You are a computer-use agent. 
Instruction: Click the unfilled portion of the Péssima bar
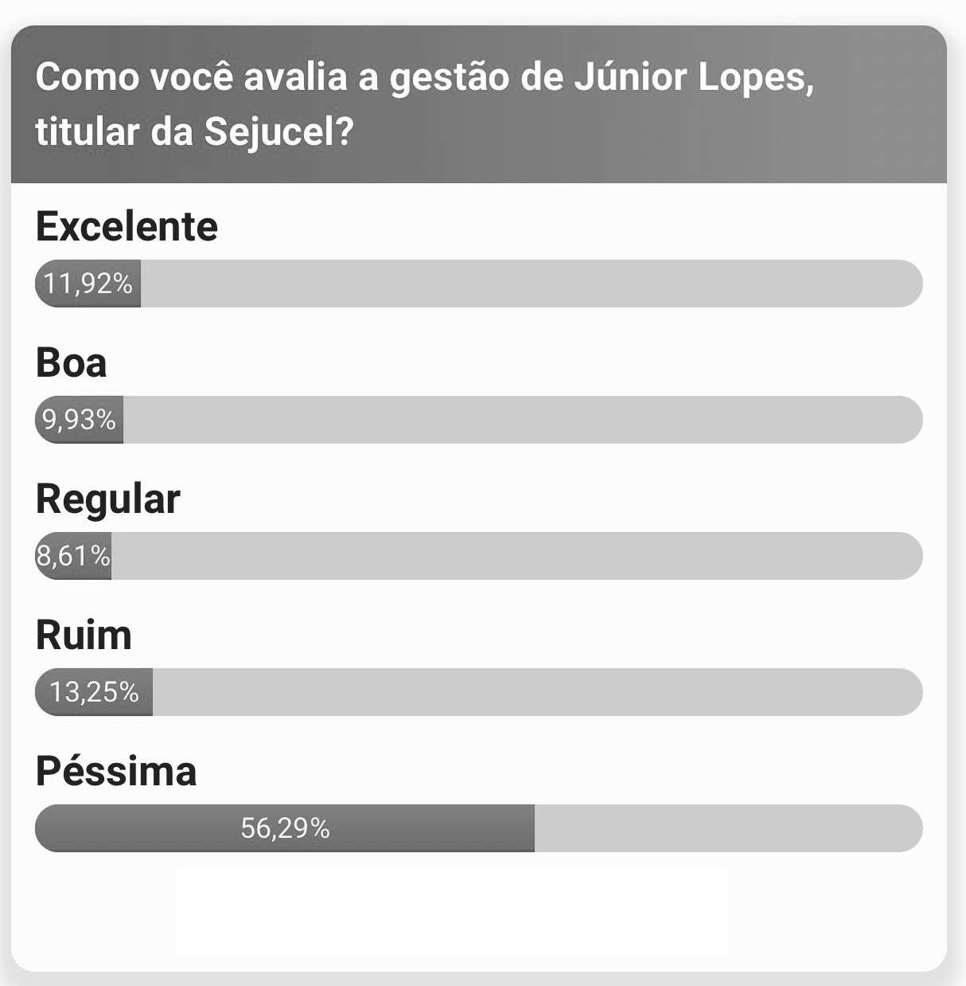click(x=728, y=828)
